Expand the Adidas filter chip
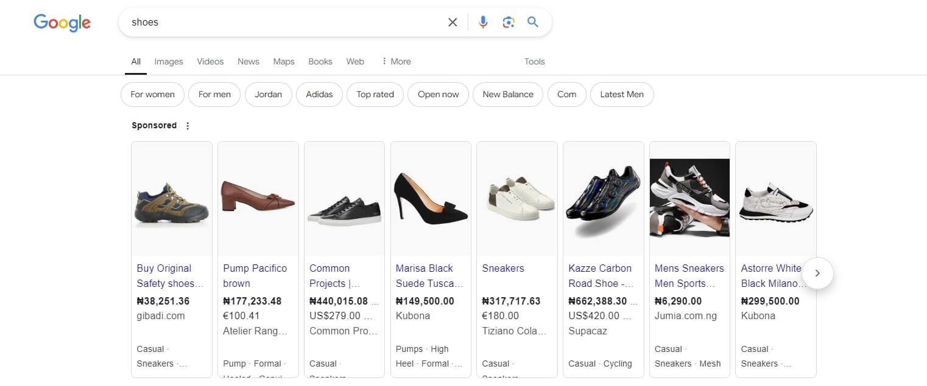This screenshot has height=386, width=927. point(319,94)
